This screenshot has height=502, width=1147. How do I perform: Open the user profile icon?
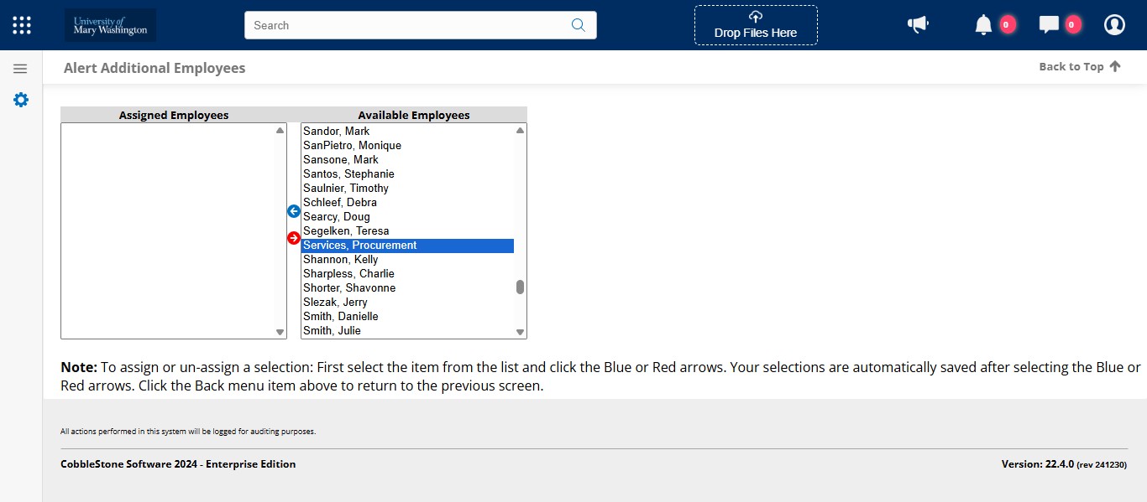click(x=1114, y=24)
